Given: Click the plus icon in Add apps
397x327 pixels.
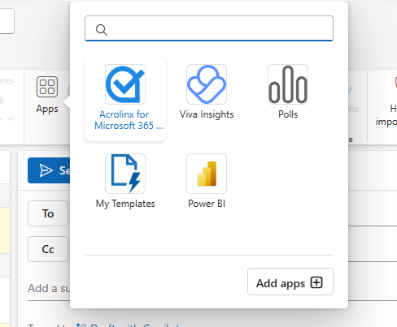Looking at the screenshot, I should (316, 282).
